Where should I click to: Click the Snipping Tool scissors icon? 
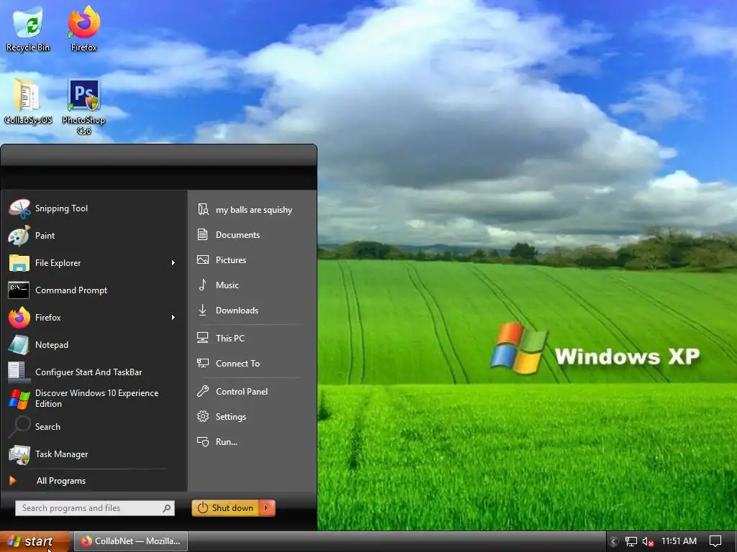pyautogui.click(x=19, y=208)
